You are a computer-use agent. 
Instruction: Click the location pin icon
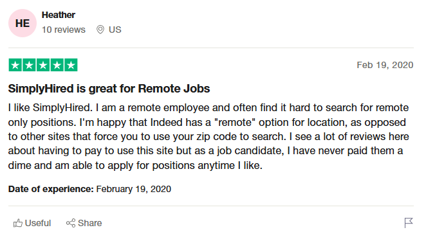(100, 30)
